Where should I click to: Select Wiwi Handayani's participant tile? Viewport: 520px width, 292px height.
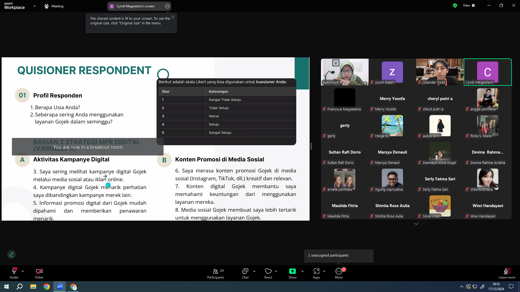pos(488,206)
